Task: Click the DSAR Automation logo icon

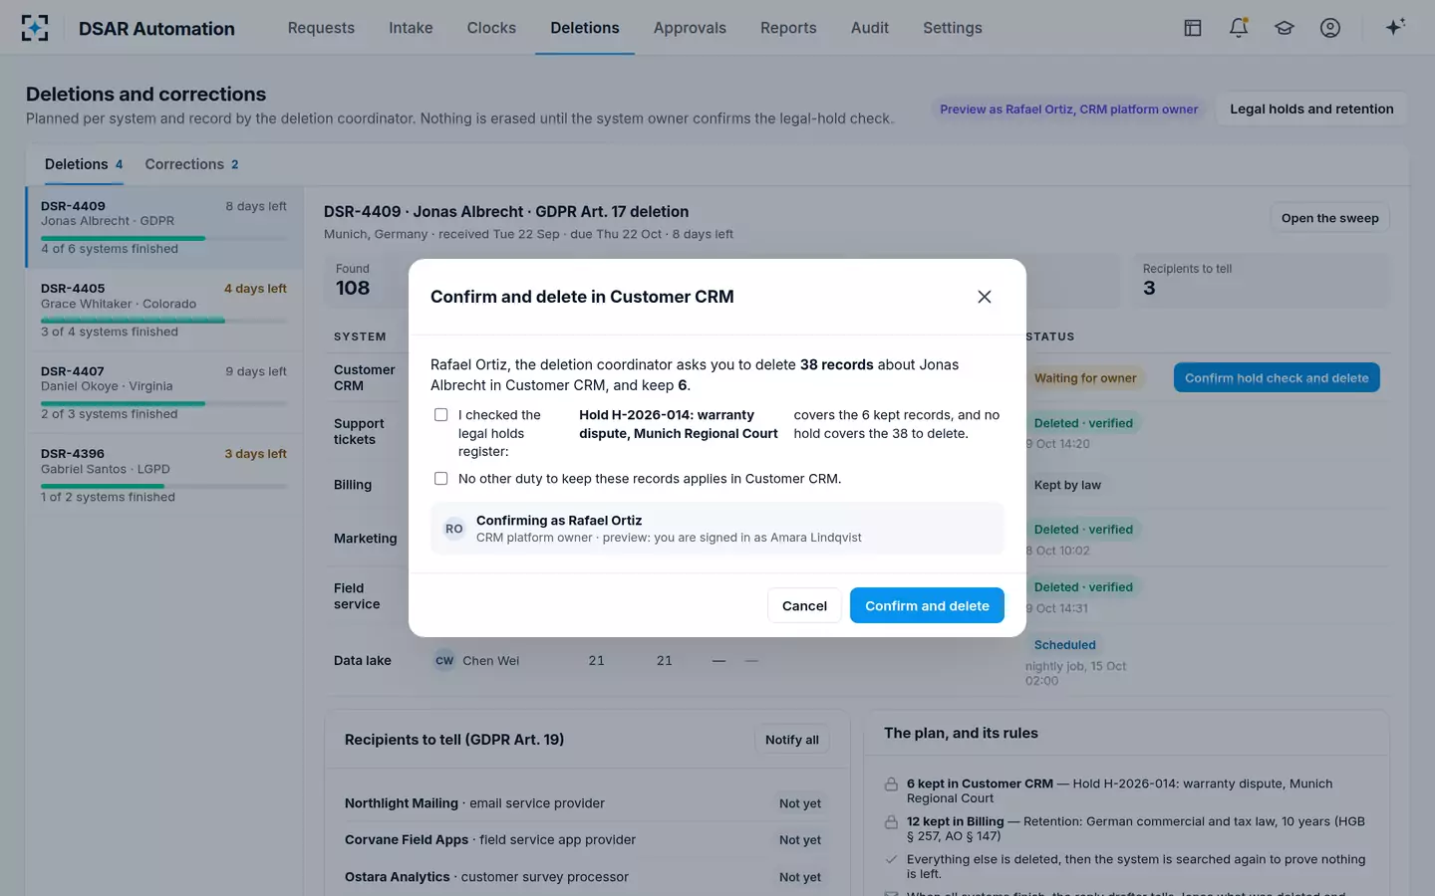Action: pos(35,28)
